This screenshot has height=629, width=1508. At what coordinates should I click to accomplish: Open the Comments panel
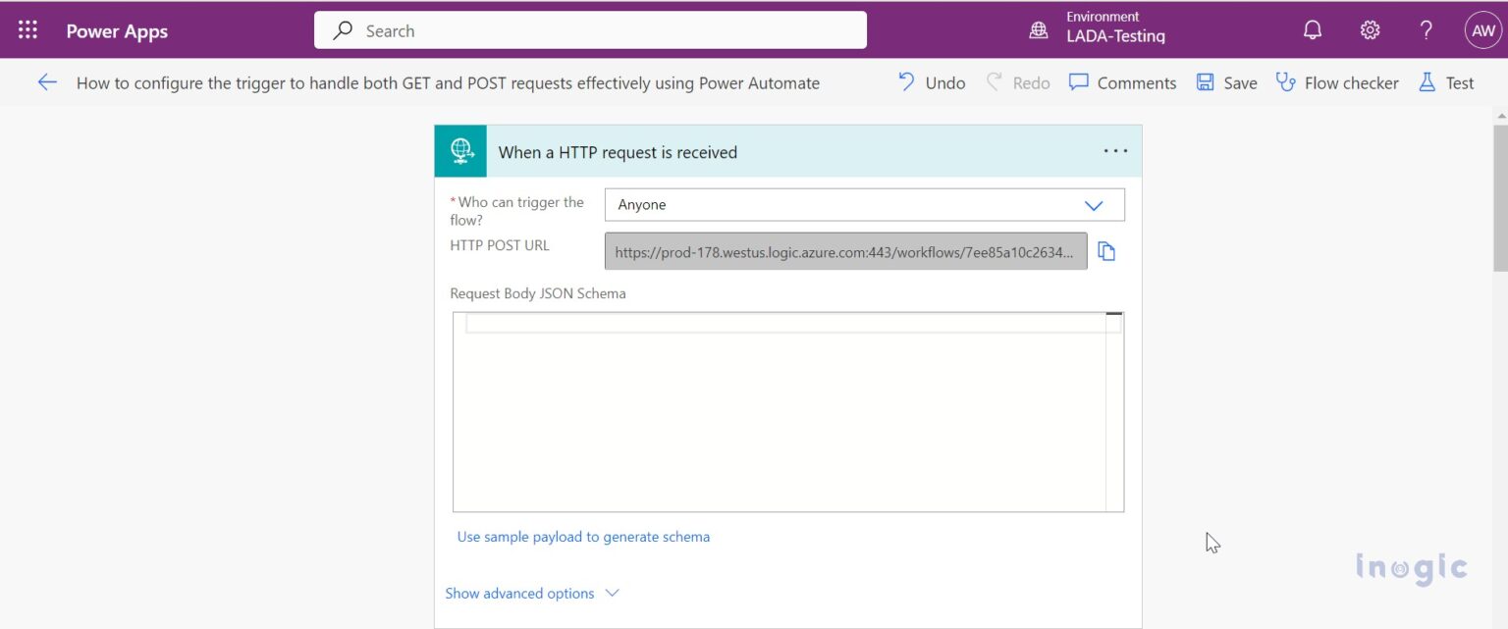click(x=1122, y=82)
